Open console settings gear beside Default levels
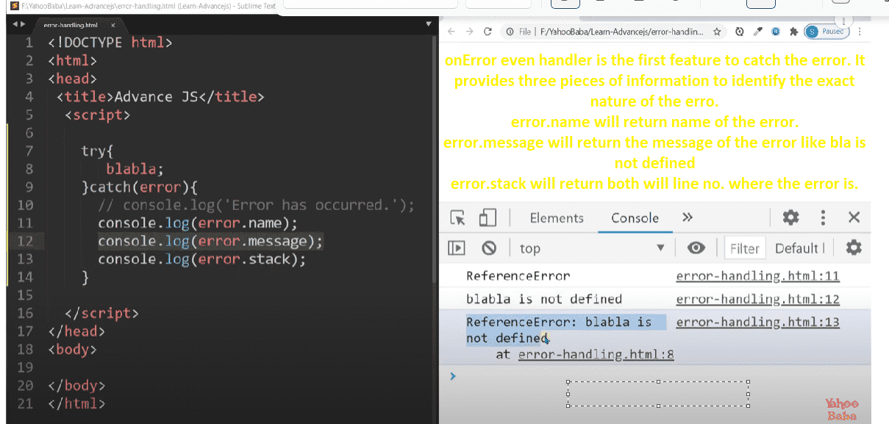This screenshot has height=424, width=889. [x=853, y=248]
